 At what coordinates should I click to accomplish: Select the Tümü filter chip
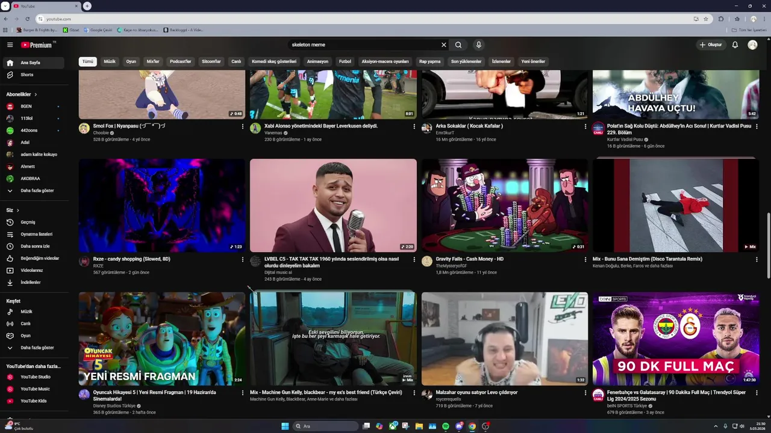pos(88,61)
